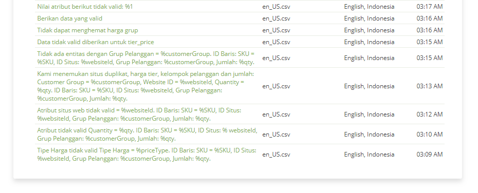Select en_US.csv in the tier_price row

pyautogui.click(x=276, y=42)
